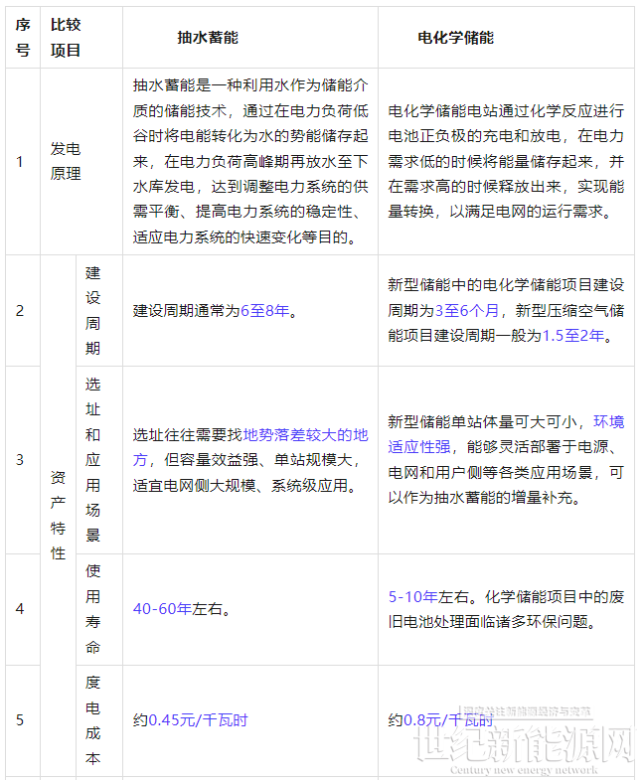Select the '使用寿命' sub-item label
Screen dimensions: 643x780
pyautogui.click(x=93, y=609)
